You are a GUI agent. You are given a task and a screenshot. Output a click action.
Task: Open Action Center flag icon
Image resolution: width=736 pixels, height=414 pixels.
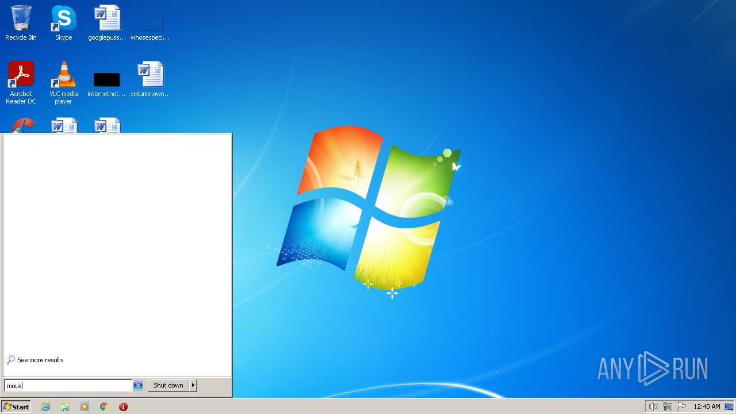coord(681,407)
